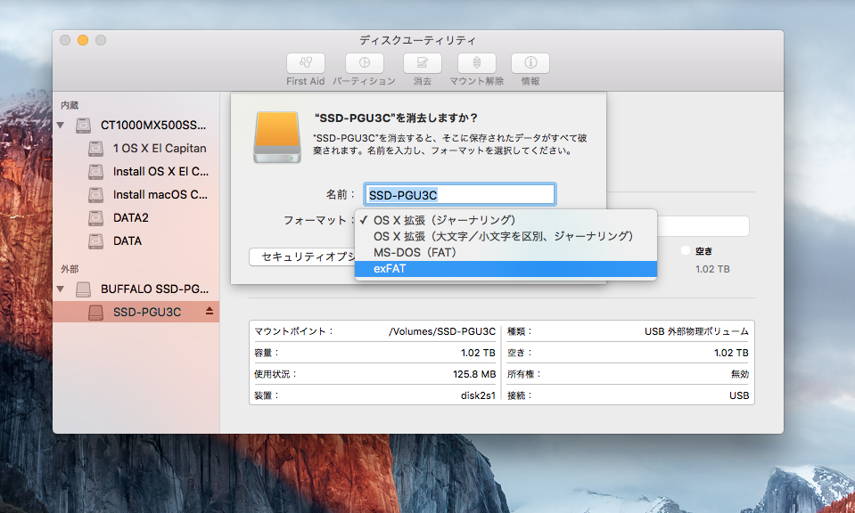855x513 pixels.
Task: Open the セキュリティオプション security options button
Action: coord(301,256)
